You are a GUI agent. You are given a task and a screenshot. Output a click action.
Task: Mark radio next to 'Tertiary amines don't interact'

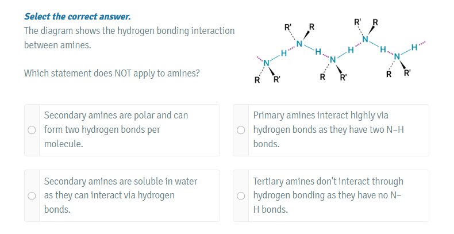click(x=241, y=196)
